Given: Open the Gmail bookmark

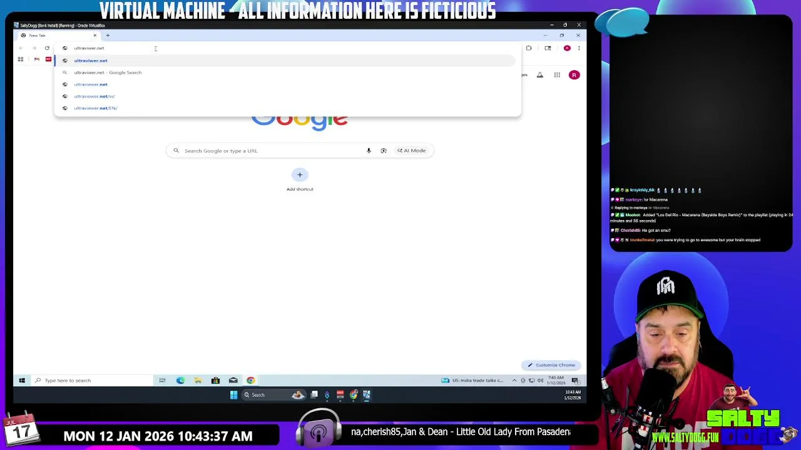Looking at the screenshot, I should point(37,59).
